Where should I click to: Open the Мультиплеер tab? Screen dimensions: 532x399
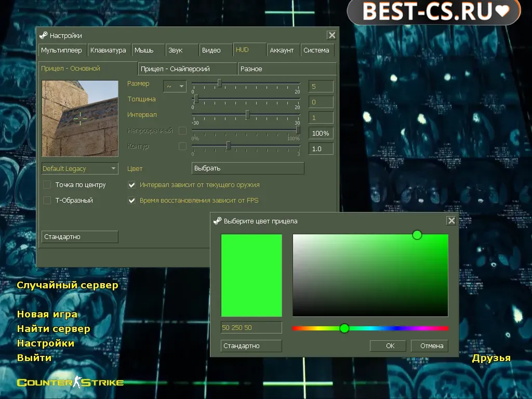click(62, 50)
